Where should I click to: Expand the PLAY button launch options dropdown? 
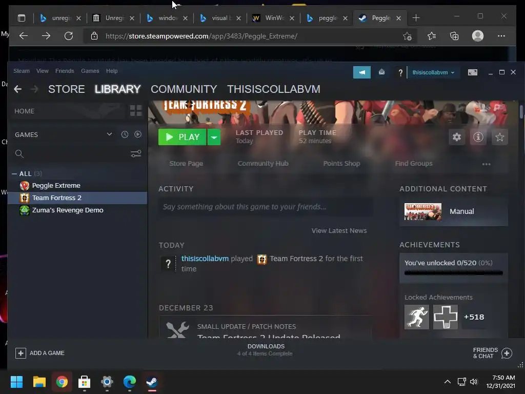coord(214,137)
